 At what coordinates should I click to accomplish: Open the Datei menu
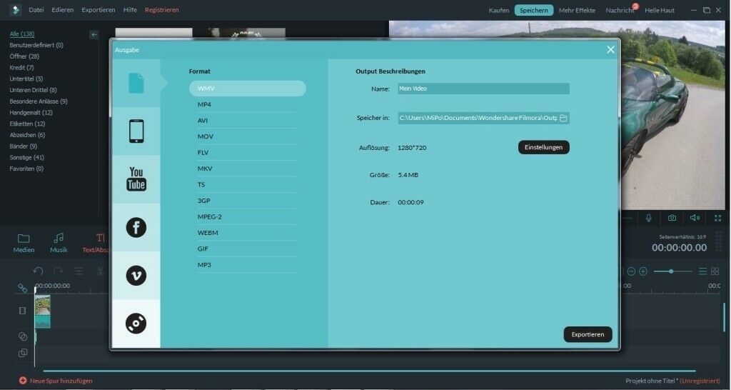(36, 10)
